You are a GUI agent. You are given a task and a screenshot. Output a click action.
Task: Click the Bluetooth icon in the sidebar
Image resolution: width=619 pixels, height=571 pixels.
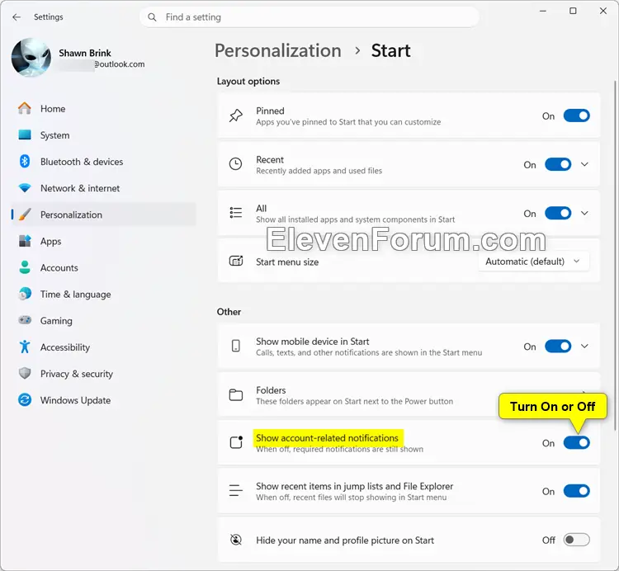click(25, 162)
